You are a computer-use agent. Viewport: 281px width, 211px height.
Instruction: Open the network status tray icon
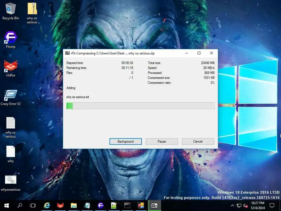[239, 206]
